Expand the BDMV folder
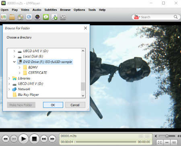181x146 pixels. (x=20, y=67)
